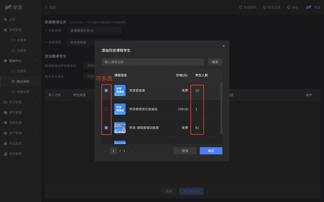Collapse the 营销中心 menu chevron
Viewport: 324px width, 202px height.
pyautogui.click(x=36, y=61)
